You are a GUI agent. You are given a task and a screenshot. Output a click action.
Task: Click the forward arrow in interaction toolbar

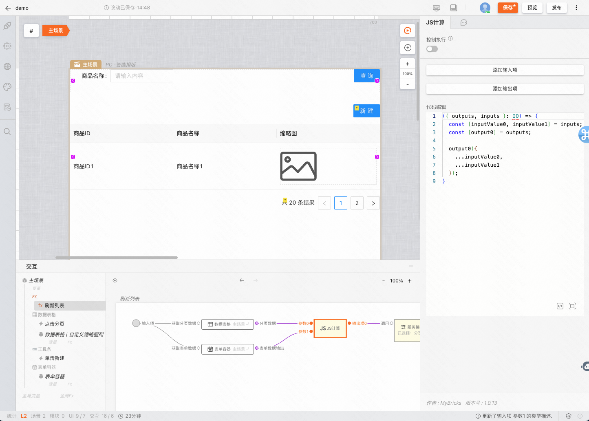point(256,280)
